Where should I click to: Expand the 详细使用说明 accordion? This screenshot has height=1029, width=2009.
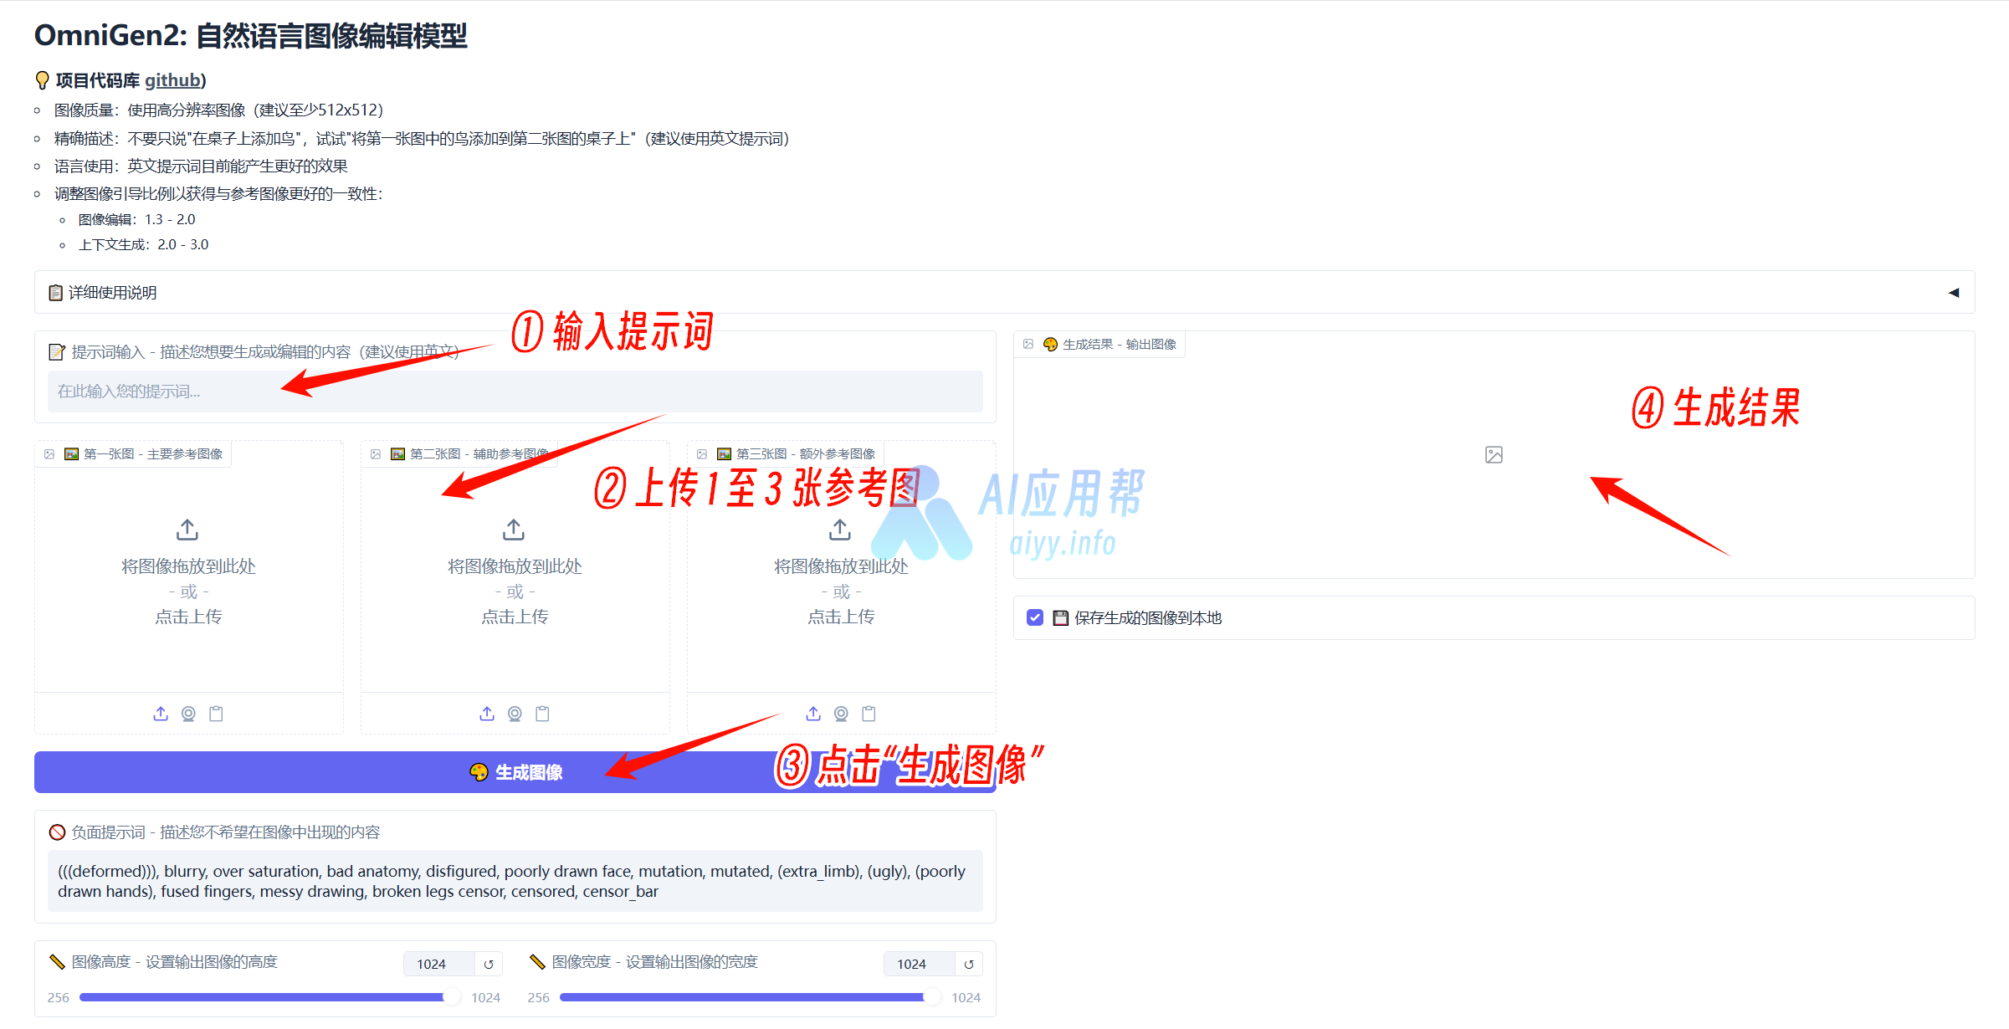click(x=1004, y=292)
